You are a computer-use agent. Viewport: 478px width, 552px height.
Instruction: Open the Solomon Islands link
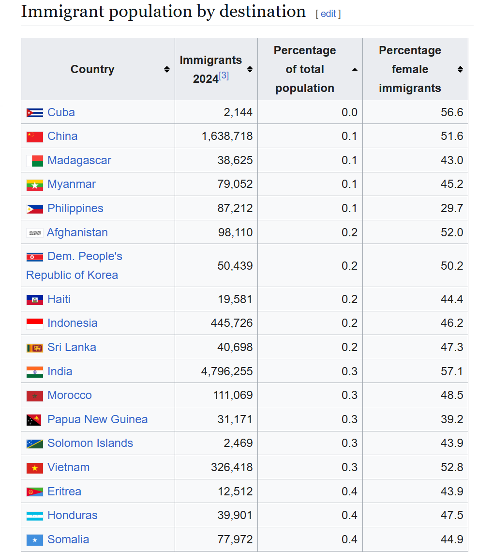click(x=90, y=443)
